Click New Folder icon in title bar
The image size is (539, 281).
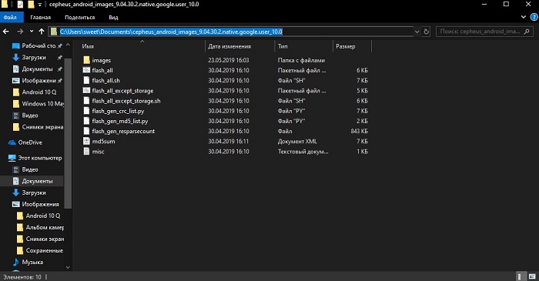tap(31, 5)
